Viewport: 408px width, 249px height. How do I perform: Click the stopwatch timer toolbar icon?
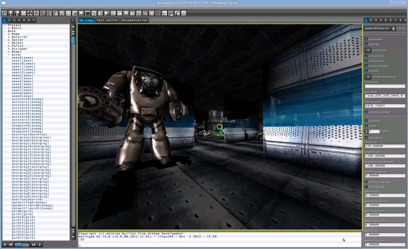[x=119, y=13]
